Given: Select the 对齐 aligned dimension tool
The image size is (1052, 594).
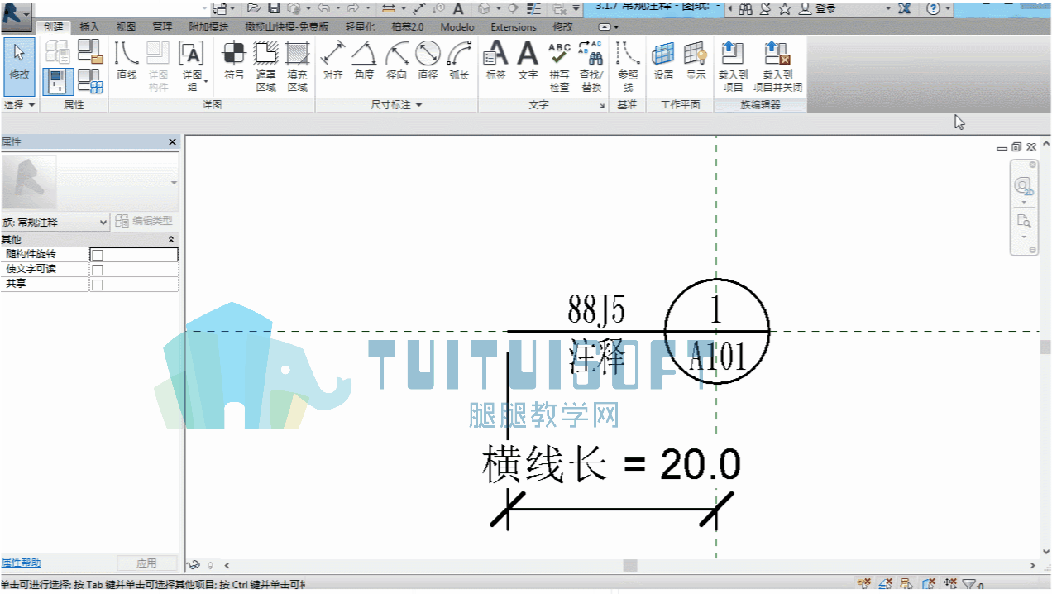Looking at the screenshot, I should (332, 61).
